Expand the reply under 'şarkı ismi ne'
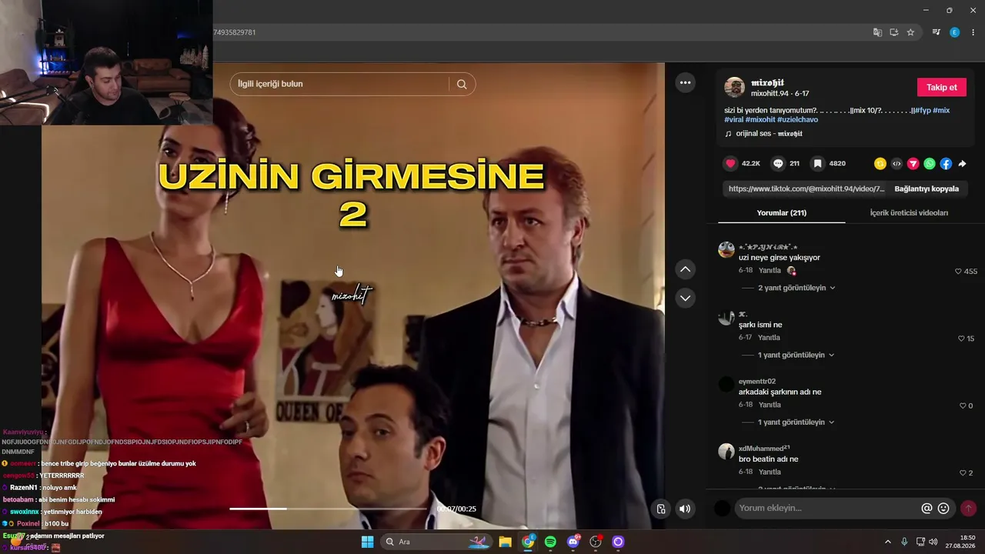The height and width of the screenshot is (554, 985). pyautogui.click(x=796, y=355)
